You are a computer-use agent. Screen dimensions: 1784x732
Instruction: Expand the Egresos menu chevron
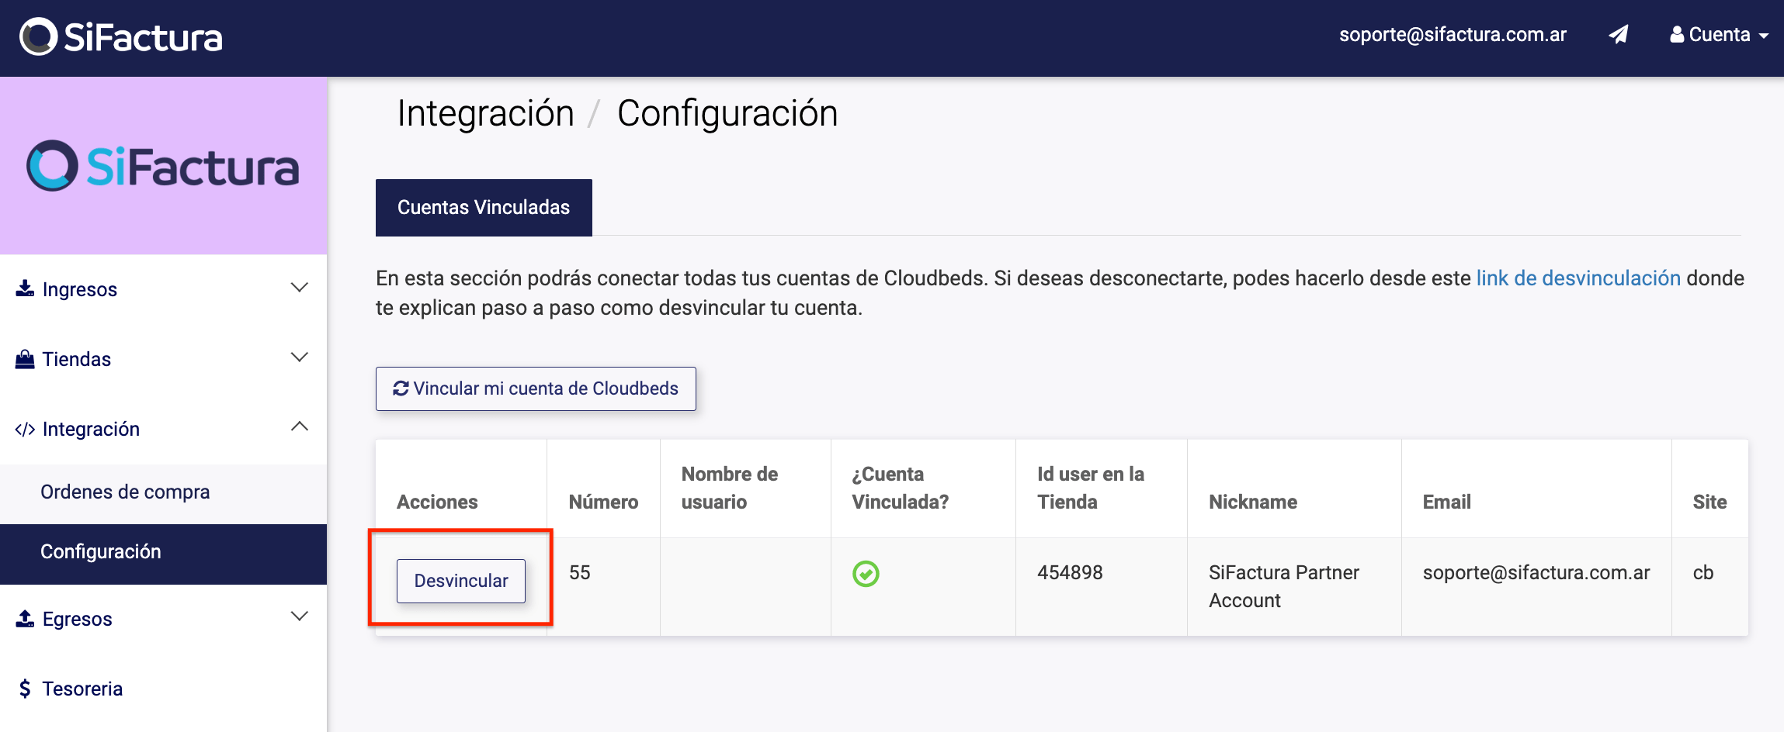tap(299, 616)
